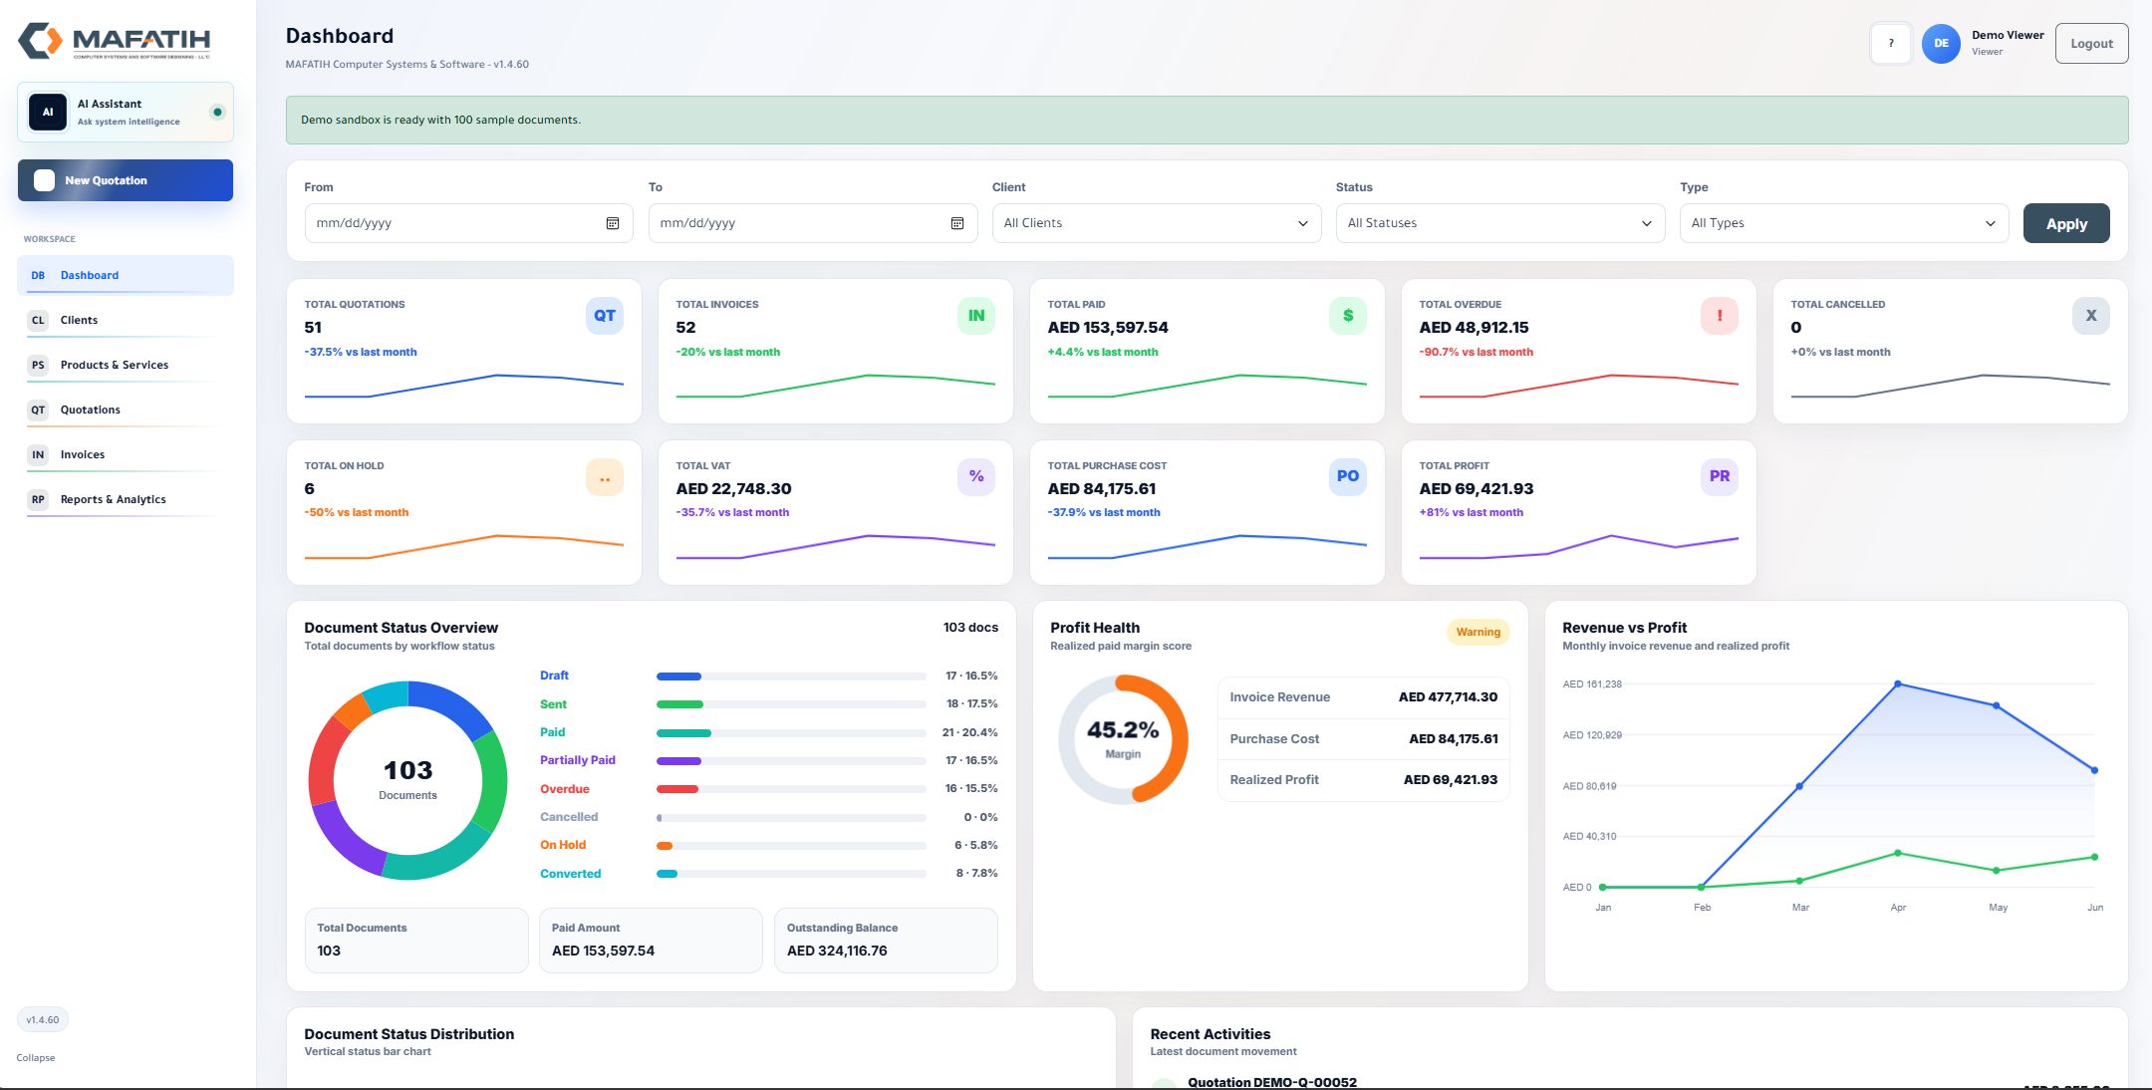Click the IN badge beside Invoices in the sidebar
Image resolution: width=2152 pixels, height=1090 pixels.
pos(38,454)
